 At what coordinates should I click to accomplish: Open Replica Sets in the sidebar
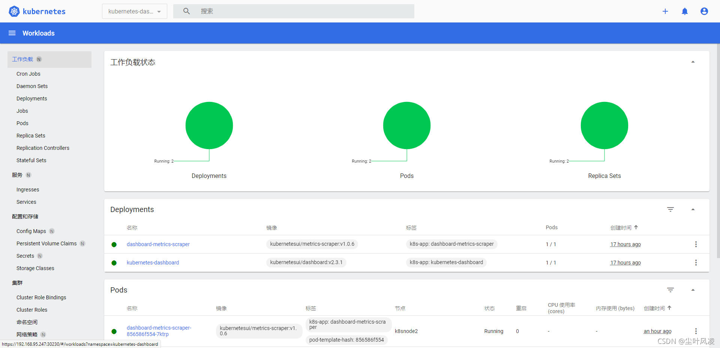31,136
